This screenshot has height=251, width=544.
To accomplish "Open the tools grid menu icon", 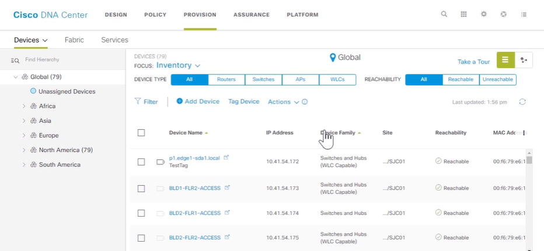I will point(463,14).
